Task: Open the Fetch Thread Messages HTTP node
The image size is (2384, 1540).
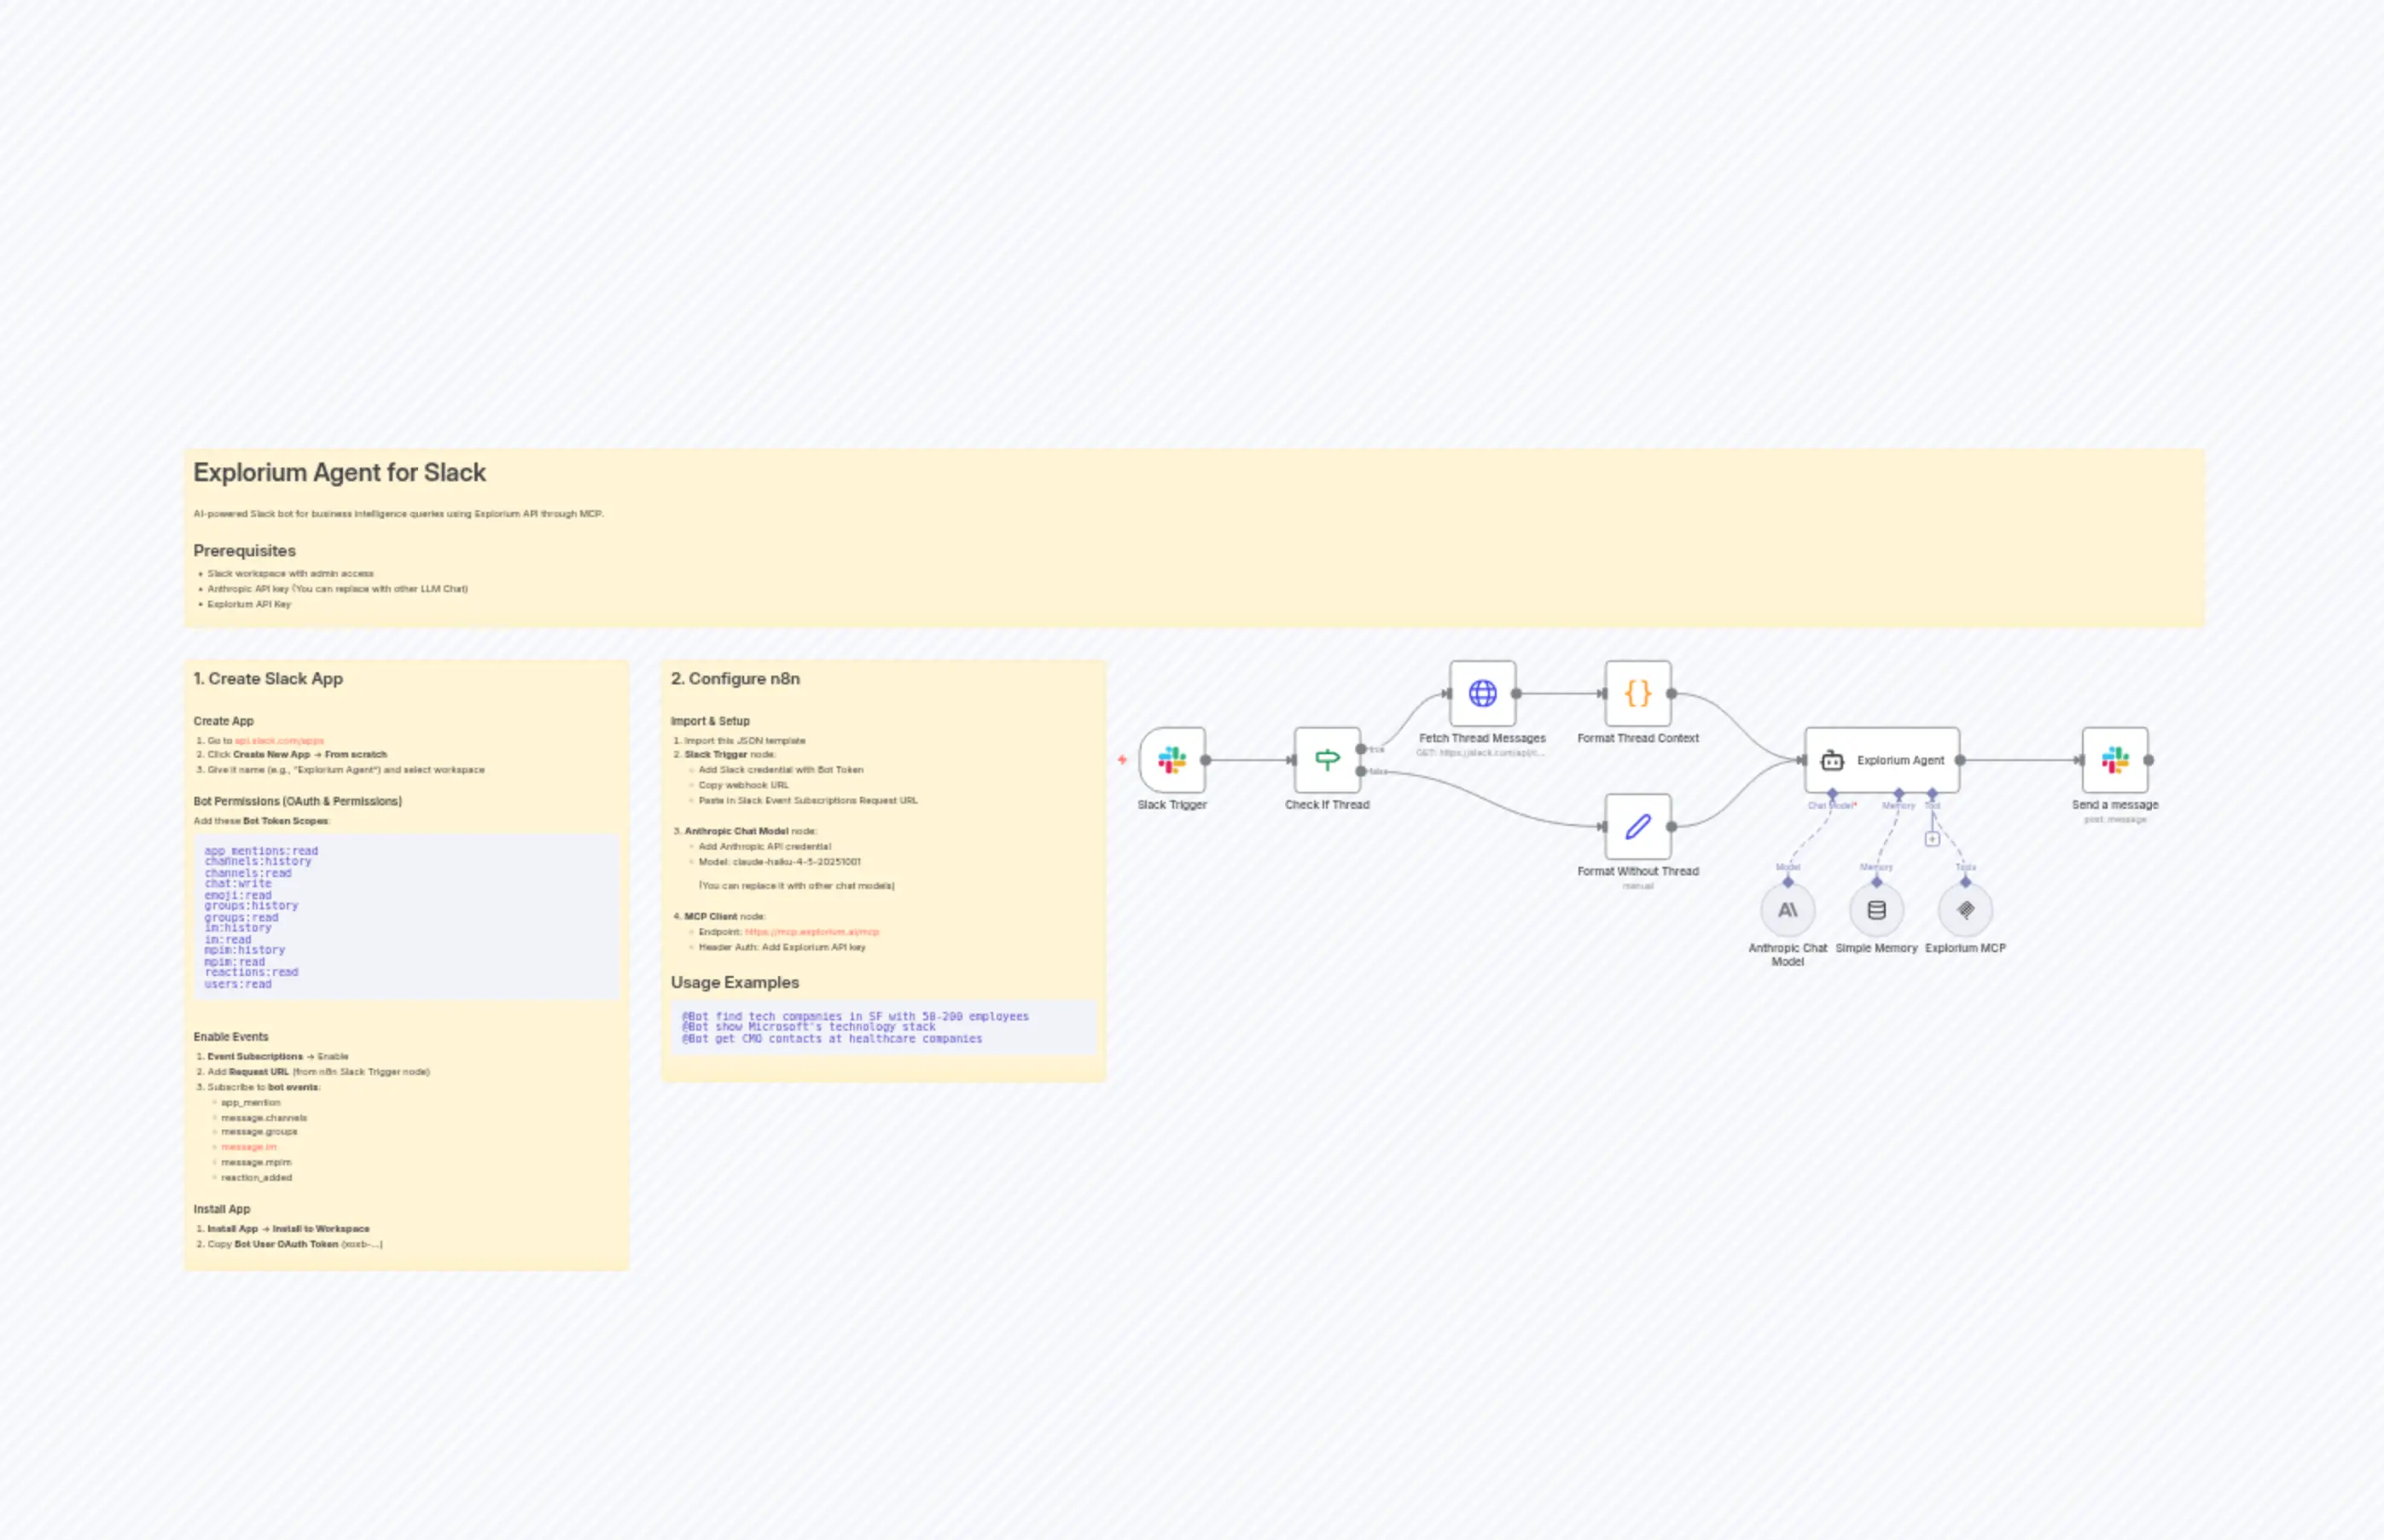Action: coord(1482,692)
